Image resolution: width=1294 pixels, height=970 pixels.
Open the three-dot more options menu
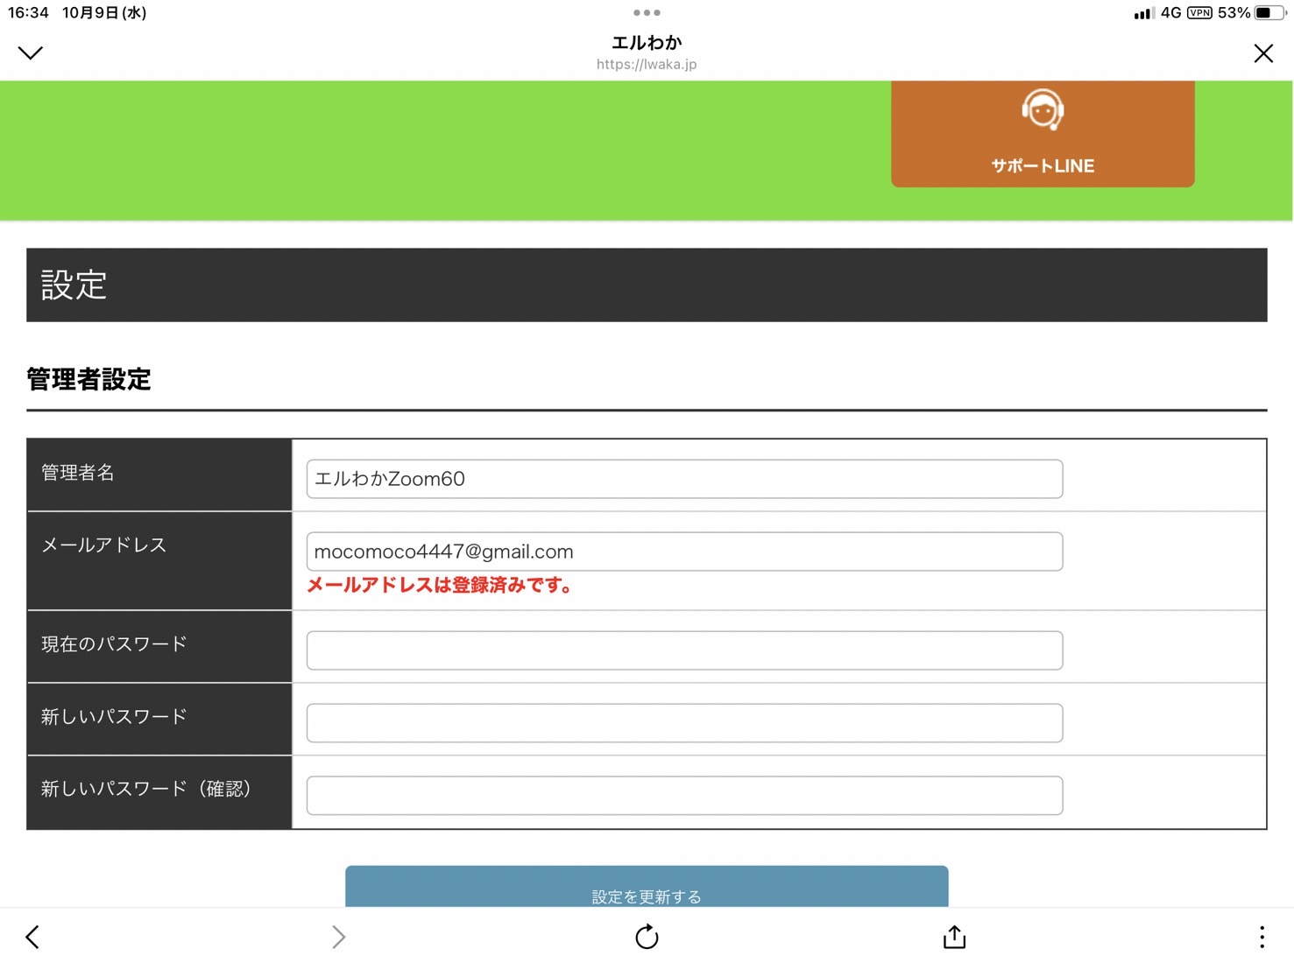click(1262, 937)
